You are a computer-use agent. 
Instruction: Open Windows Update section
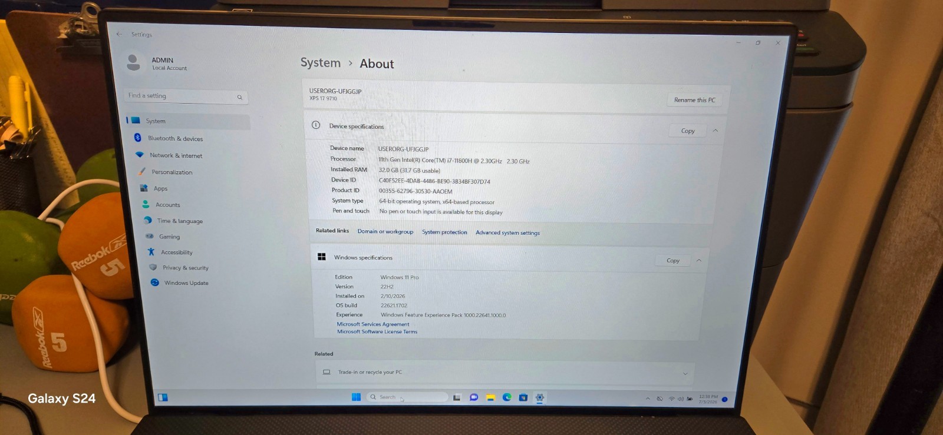186,283
